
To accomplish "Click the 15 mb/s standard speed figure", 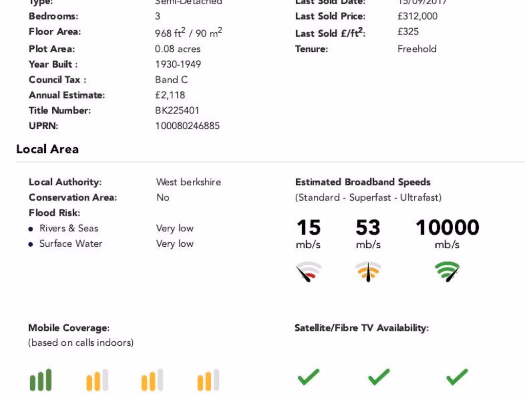I will [x=309, y=228].
